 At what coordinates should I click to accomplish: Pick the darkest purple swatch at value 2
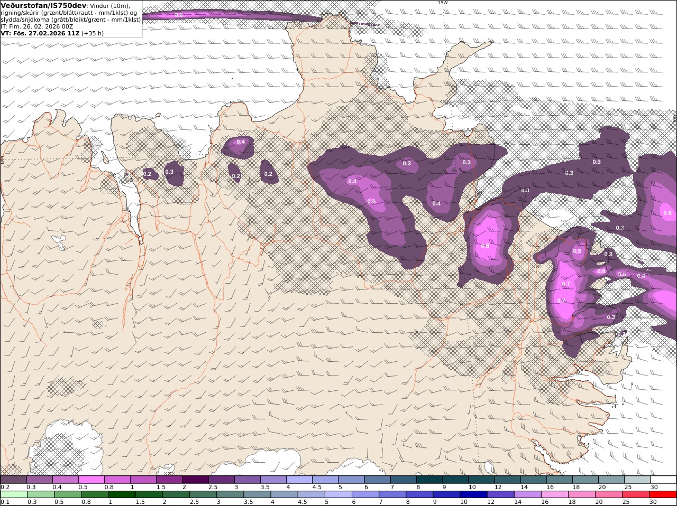pos(195,480)
